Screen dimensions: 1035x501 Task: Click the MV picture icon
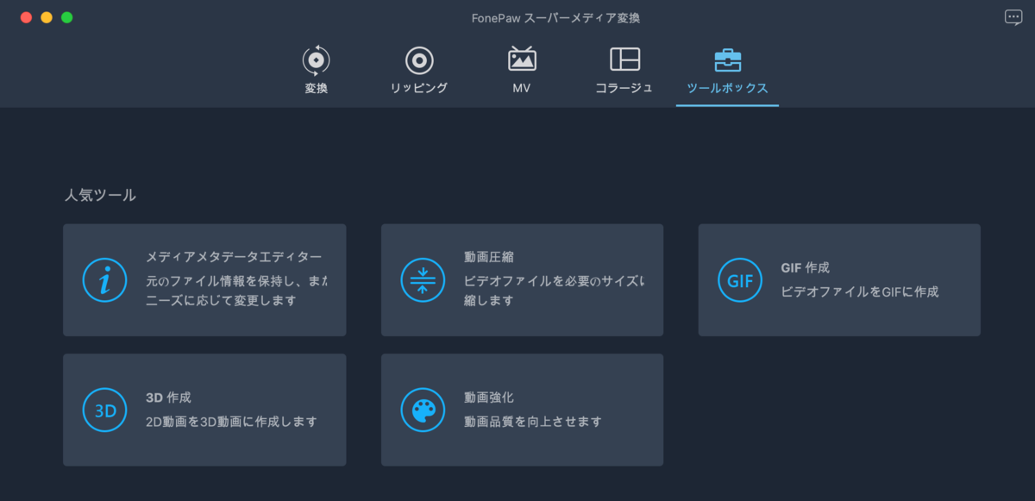tap(522, 59)
